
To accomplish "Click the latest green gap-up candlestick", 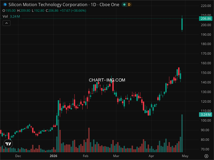I will pos(182,24).
